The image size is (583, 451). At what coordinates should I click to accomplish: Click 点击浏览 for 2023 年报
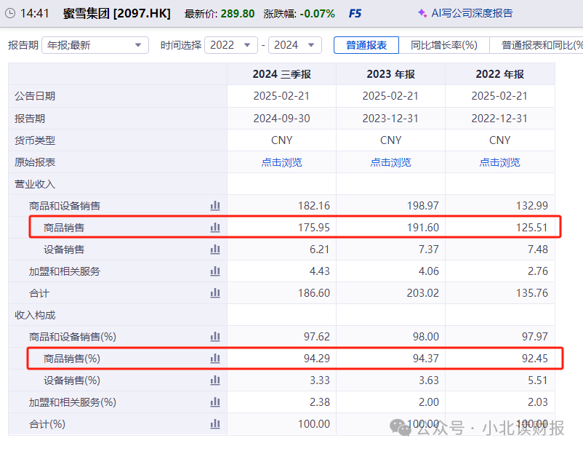390,162
